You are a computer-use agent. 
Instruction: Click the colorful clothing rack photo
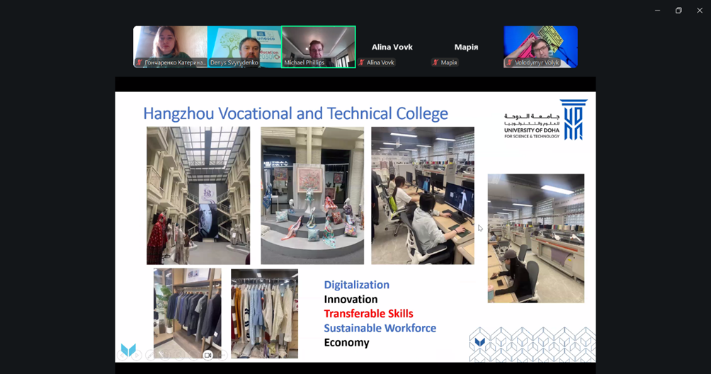264,313
